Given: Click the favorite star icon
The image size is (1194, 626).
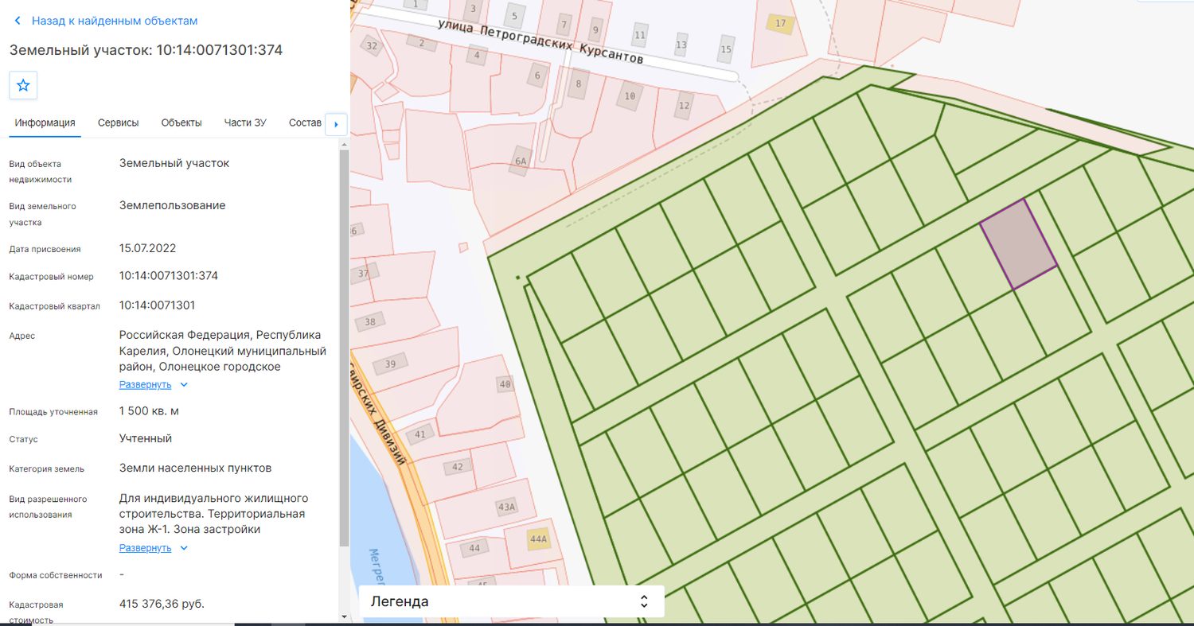Looking at the screenshot, I should 23,85.
